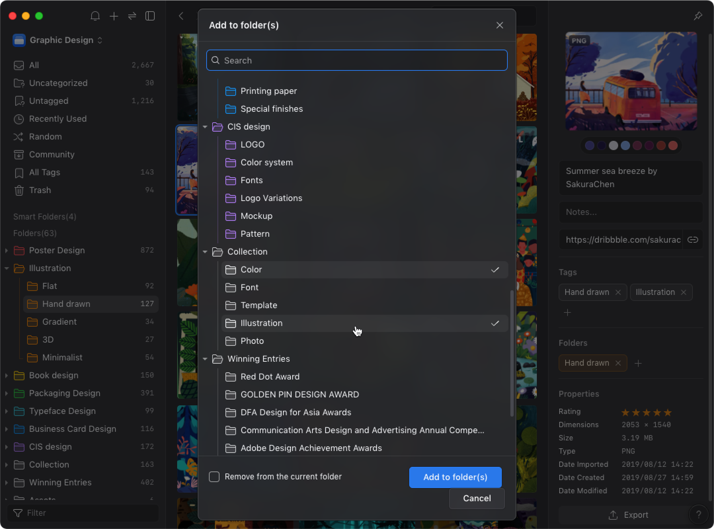Click the Add to folder(s) confirm button

(x=456, y=477)
